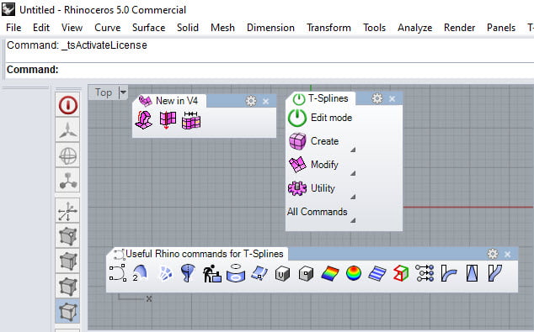Click the All Commands label
Viewport: 534px width, 332px height.
click(x=317, y=212)
